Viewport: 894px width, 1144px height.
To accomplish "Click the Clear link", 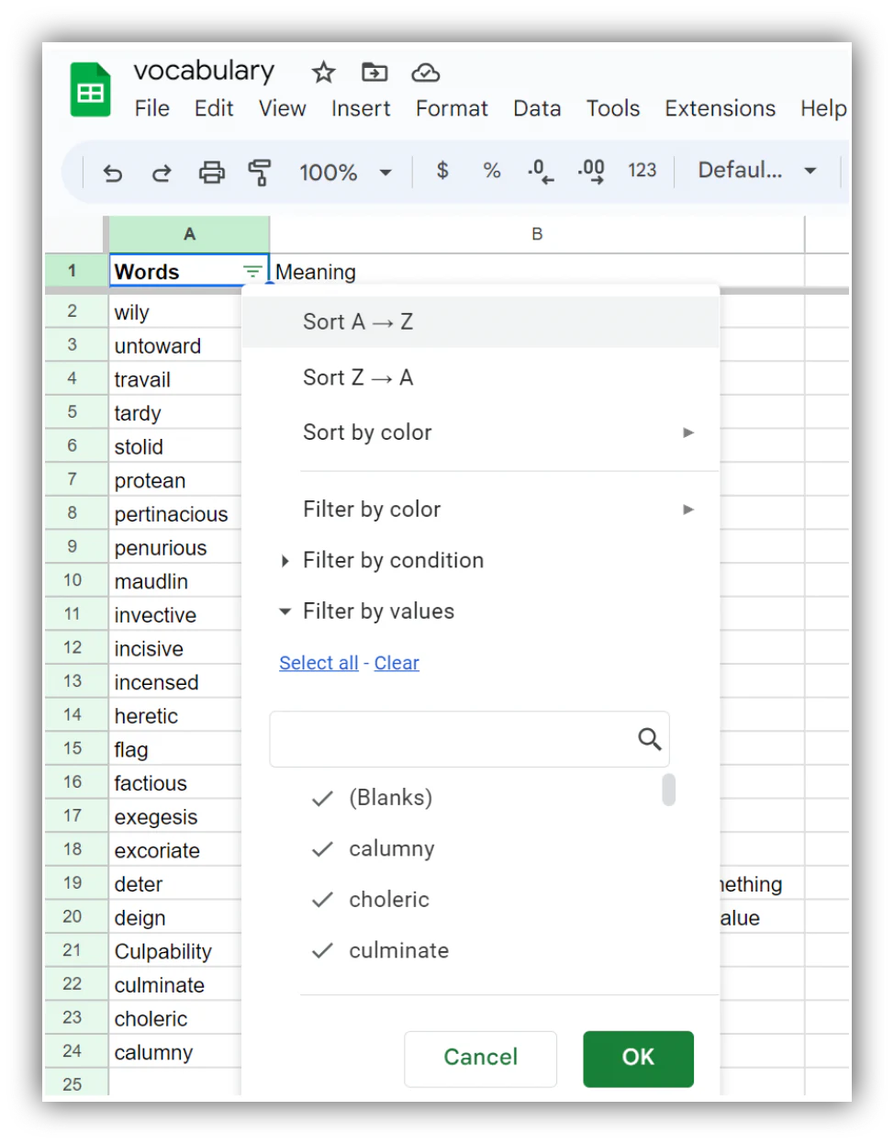I will tap(397, 663).
